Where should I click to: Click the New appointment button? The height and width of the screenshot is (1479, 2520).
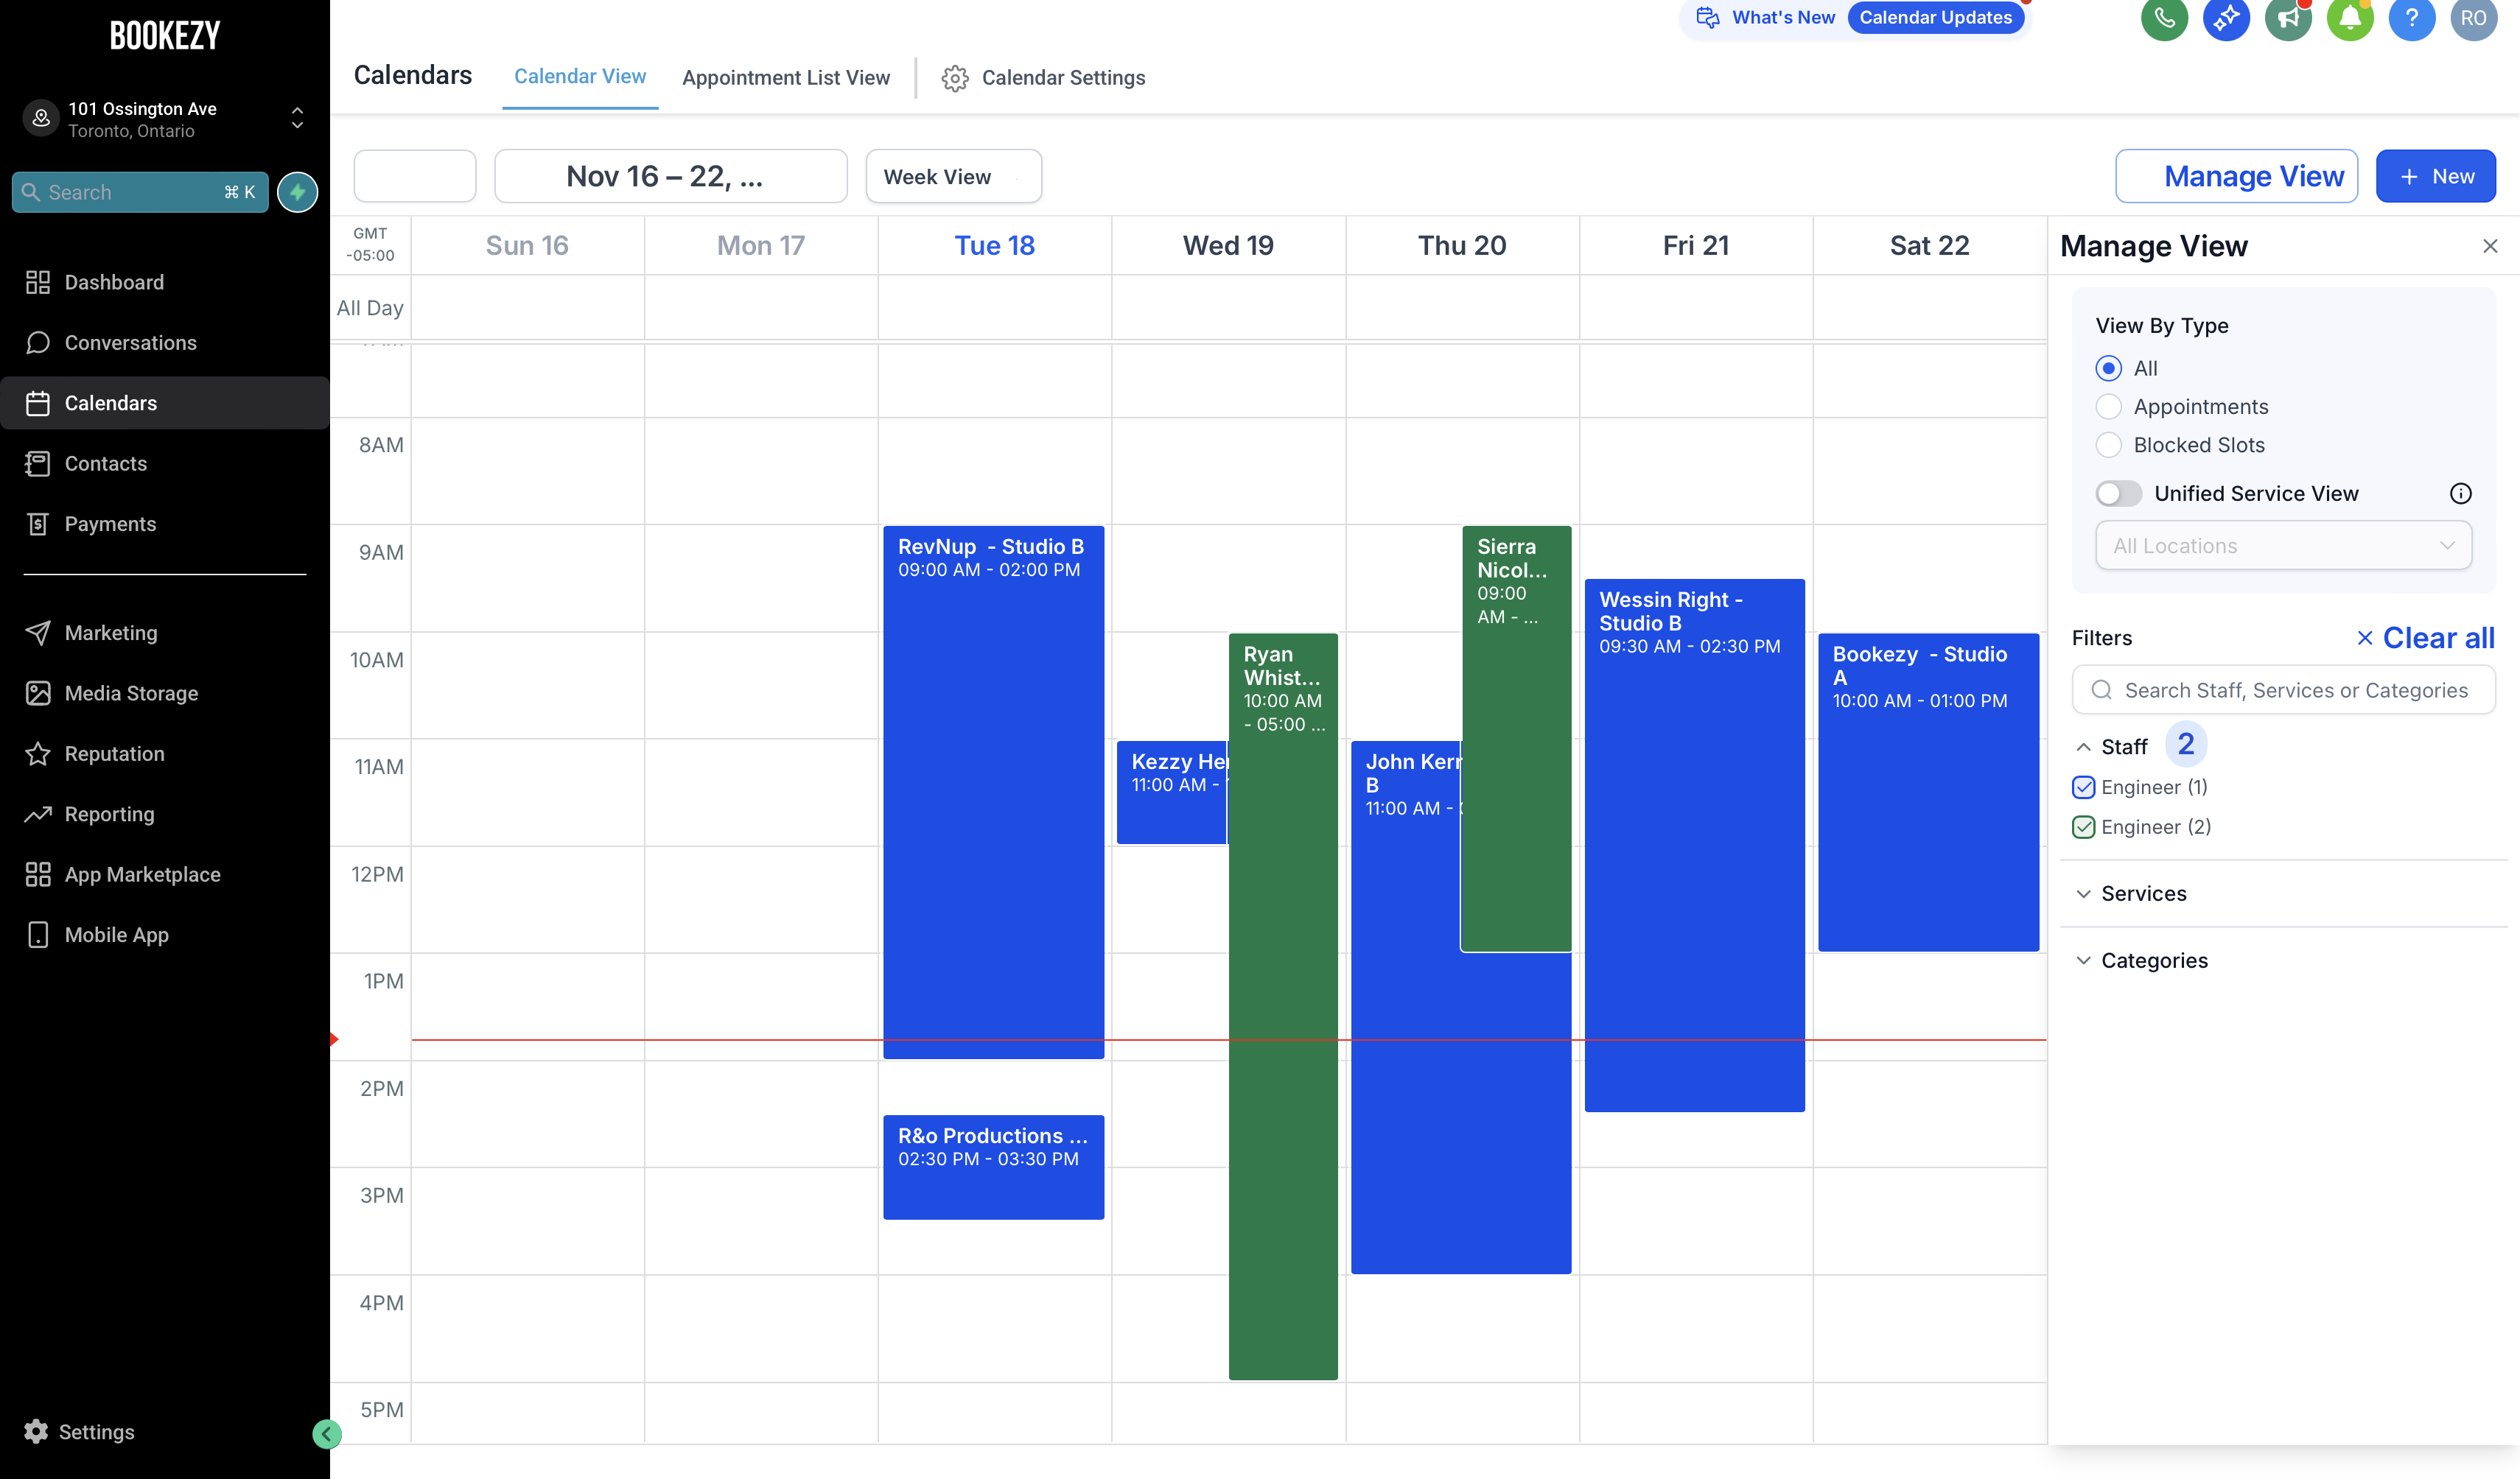point(2435,177)
